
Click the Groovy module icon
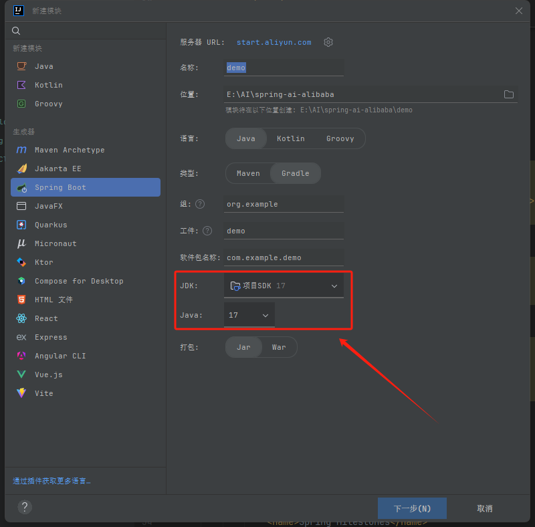pyautogui.click(x=21, y=104)
